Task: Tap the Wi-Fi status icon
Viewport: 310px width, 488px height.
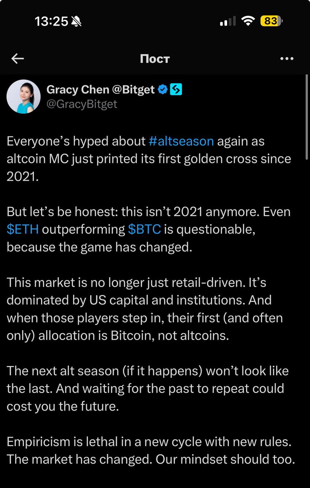Action: click(249, 21)
